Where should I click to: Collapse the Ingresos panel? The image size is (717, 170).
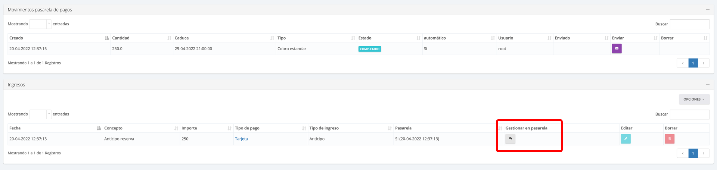(707, 85)
